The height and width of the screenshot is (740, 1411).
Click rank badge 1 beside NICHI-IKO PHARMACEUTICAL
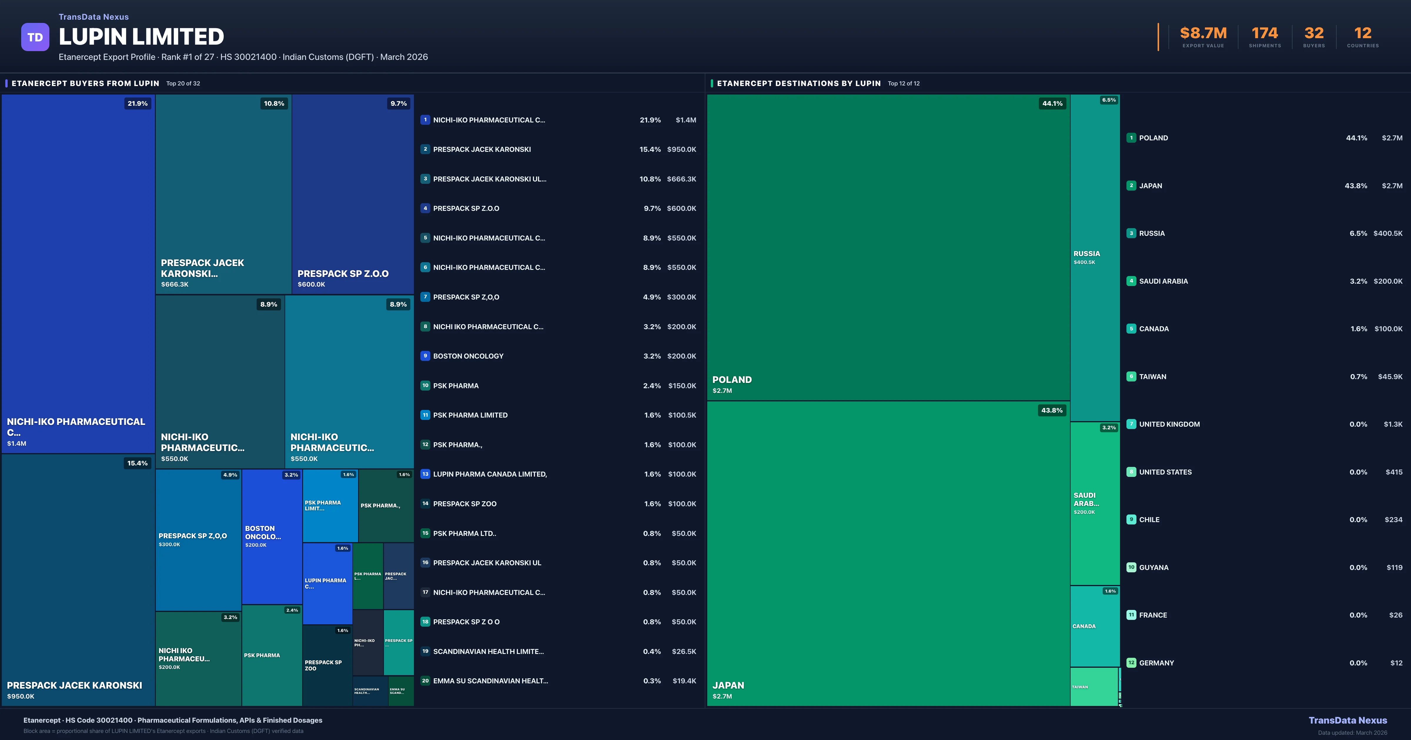pos(425,120)
